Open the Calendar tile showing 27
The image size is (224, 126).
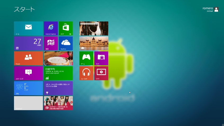(x=28, y=43)
